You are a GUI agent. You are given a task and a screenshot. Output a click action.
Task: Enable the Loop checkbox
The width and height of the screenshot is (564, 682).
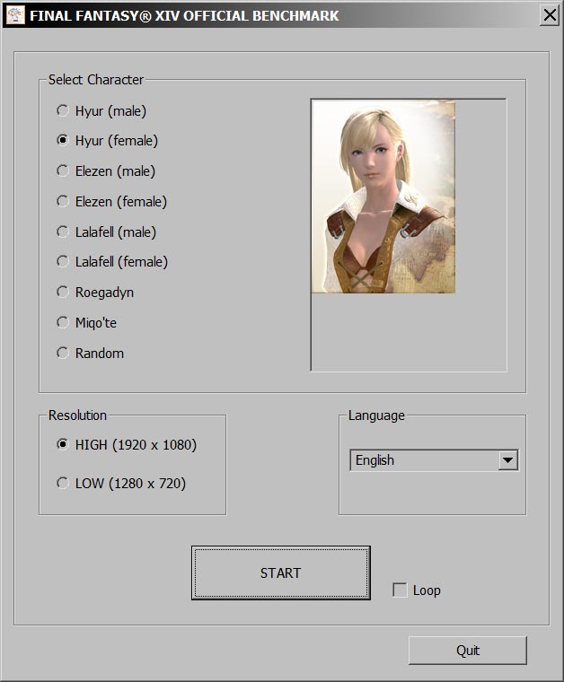pos(401,590)
